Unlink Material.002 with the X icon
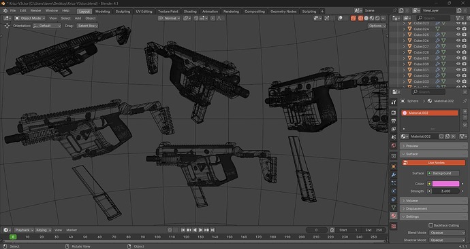 click(453, 136)
